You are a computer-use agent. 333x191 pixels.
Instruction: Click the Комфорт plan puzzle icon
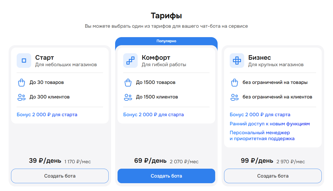click(x=130, y=61)
